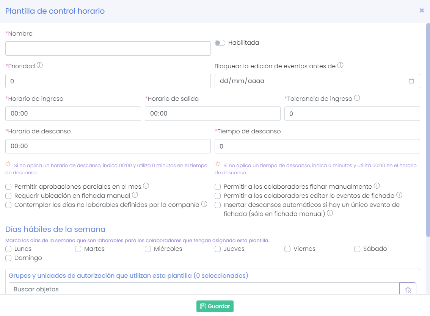This screenshot has height=316, width=430.
Task: Click the info icon next to Permitir aprobaciones parciales
Action: pos(146,185)
